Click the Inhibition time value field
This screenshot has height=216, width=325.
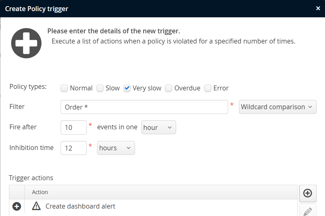click(74, 148)
